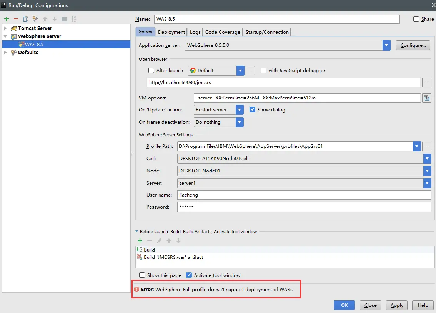Select the Build task icon in the list

(139, 250)
